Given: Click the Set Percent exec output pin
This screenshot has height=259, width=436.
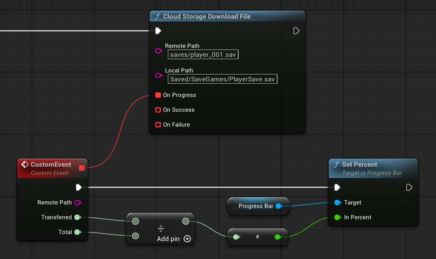Looking at the screenshot, I should [x=409, y=187].
